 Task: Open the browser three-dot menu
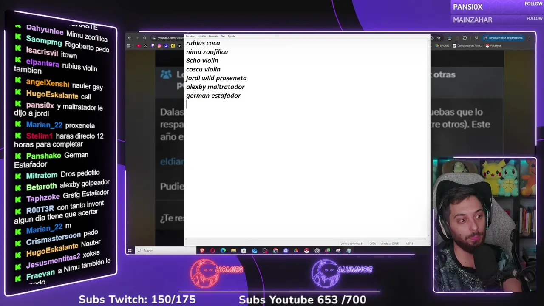click(530, 38)
